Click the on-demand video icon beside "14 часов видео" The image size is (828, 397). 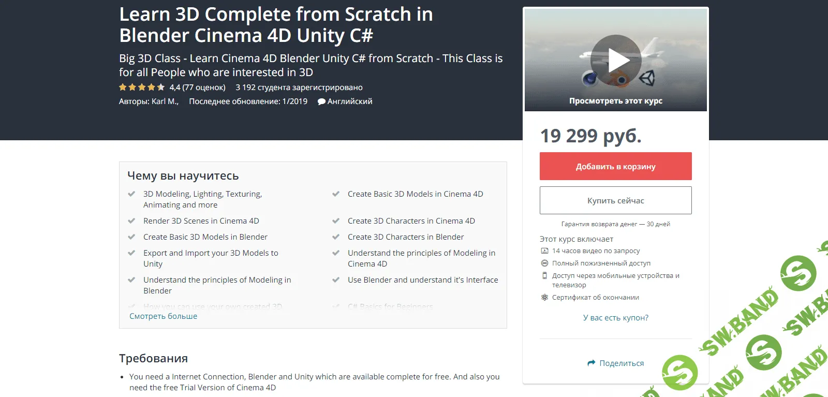pyautogui.click(x=544, y=251)
